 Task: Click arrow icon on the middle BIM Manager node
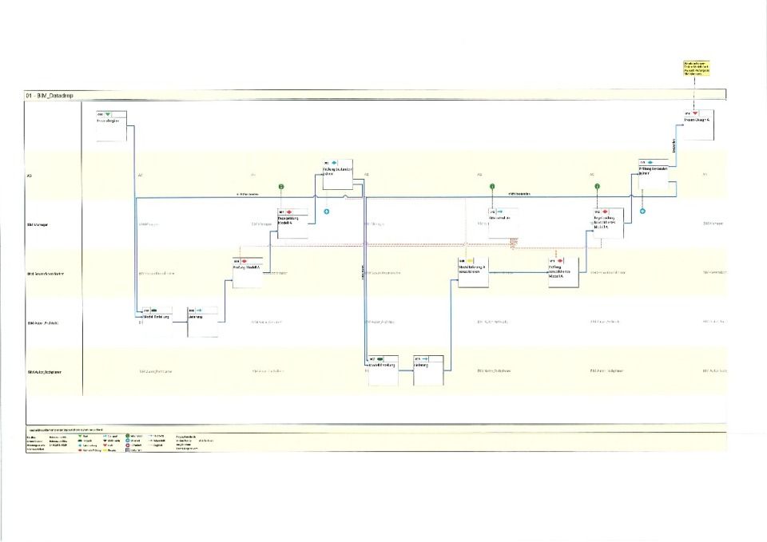[500, 212]
